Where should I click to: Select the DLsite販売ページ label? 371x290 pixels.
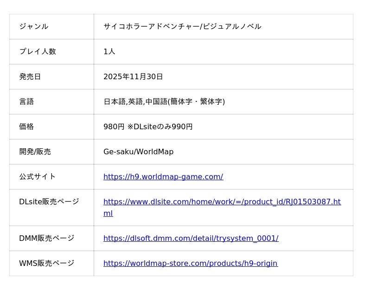coord(49,202)
